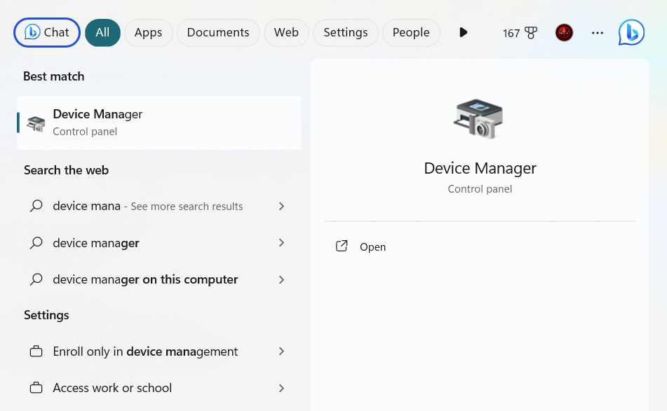Click the briefcase icon beside Access work or school
The height and width of the screenshot is (411, 667).
point(36,388)
